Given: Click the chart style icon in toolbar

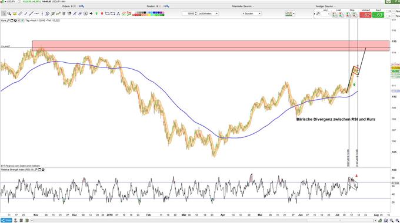Looking at the screenshot, I should [x=288, y=13].
